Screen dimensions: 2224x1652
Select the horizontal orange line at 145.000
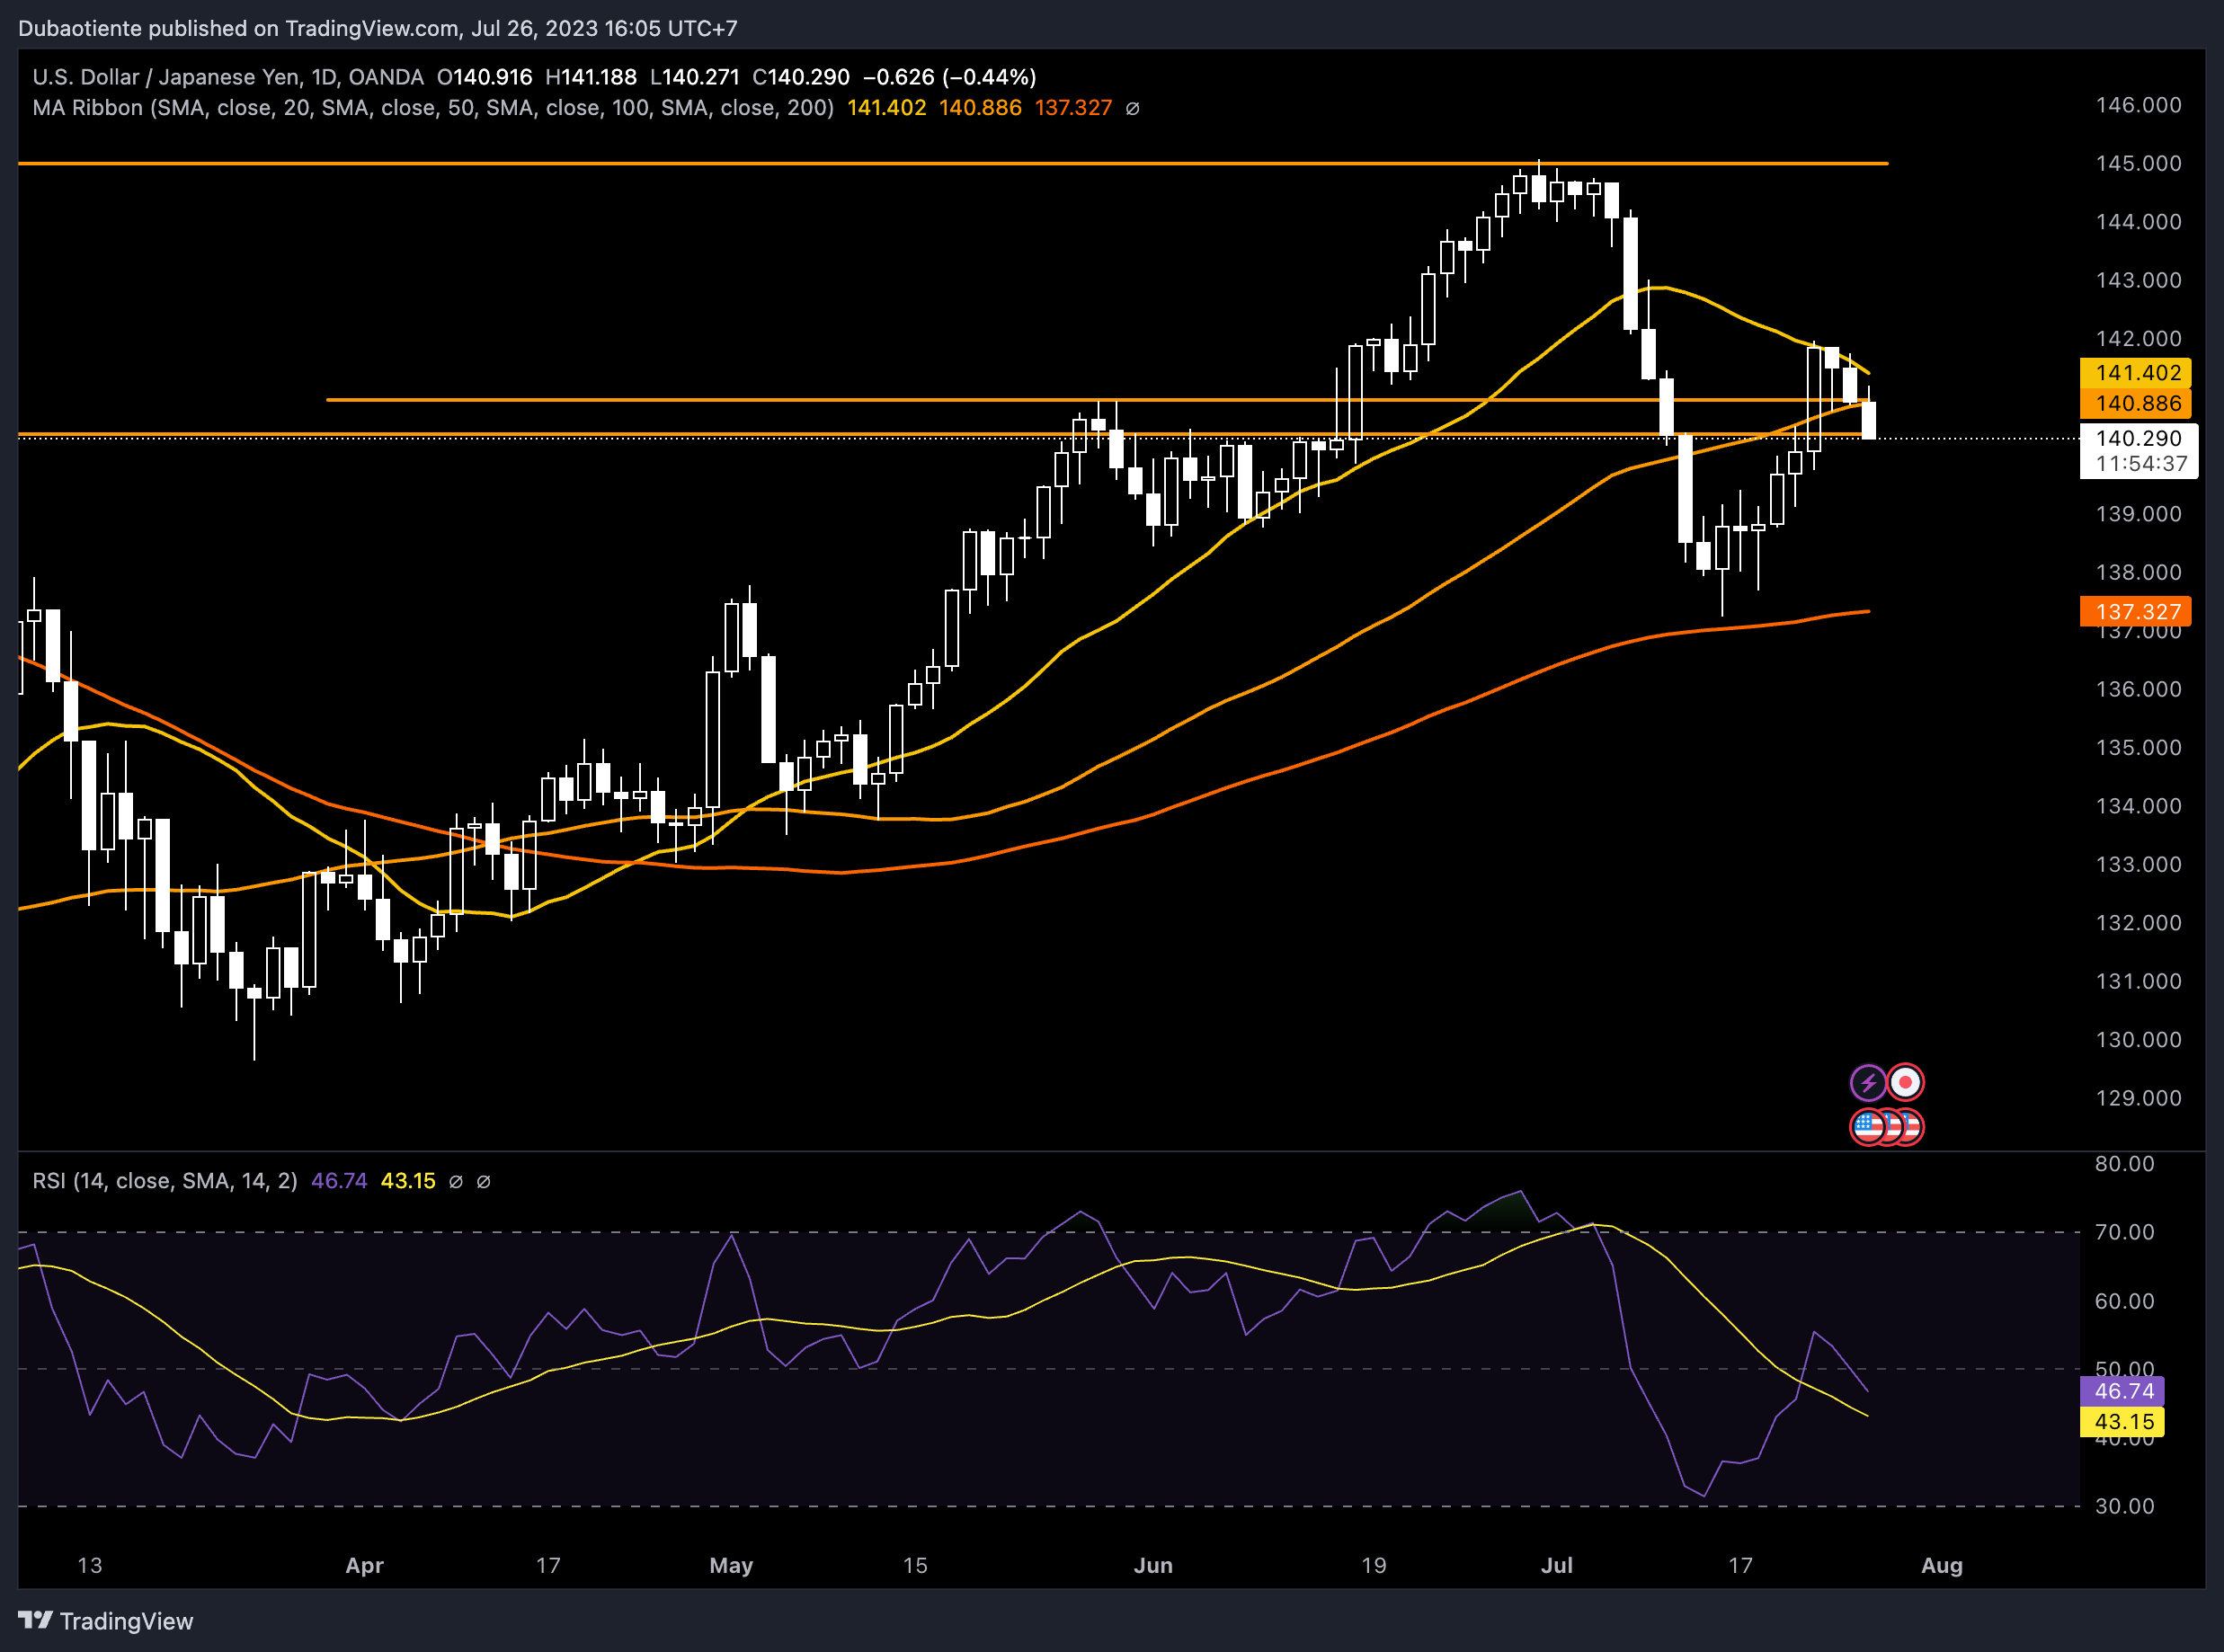tap(953, 163)
